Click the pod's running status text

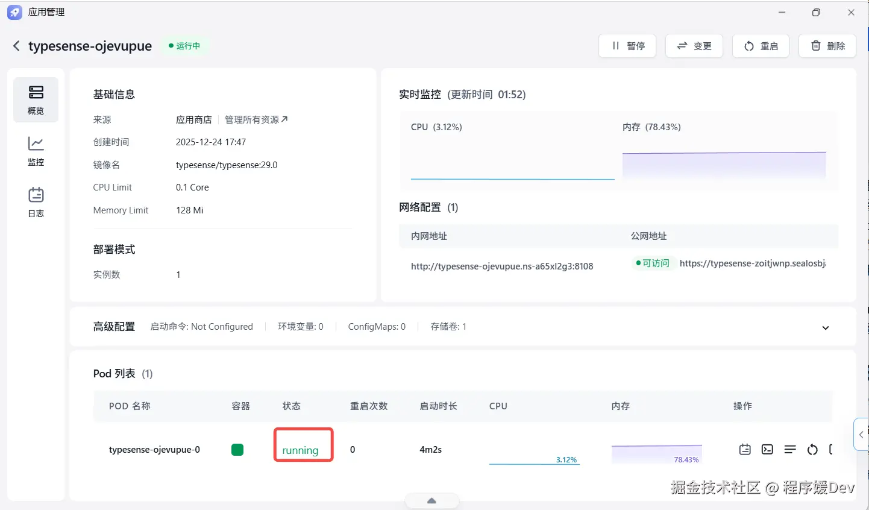coord(300,450)
